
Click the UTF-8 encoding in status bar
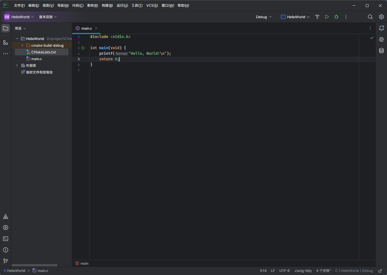284,271
